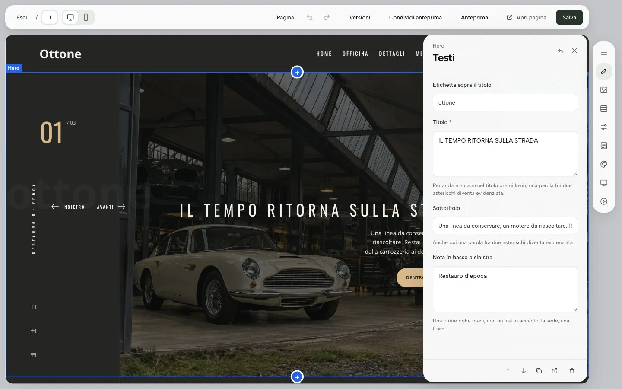Add a section above the Hero
This screenshot has width=622, height=389.
point(297,72)
